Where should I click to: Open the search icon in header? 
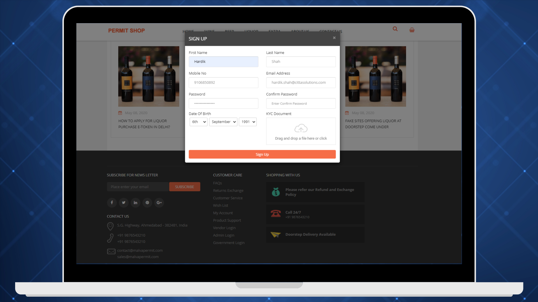tap(395, 29)
